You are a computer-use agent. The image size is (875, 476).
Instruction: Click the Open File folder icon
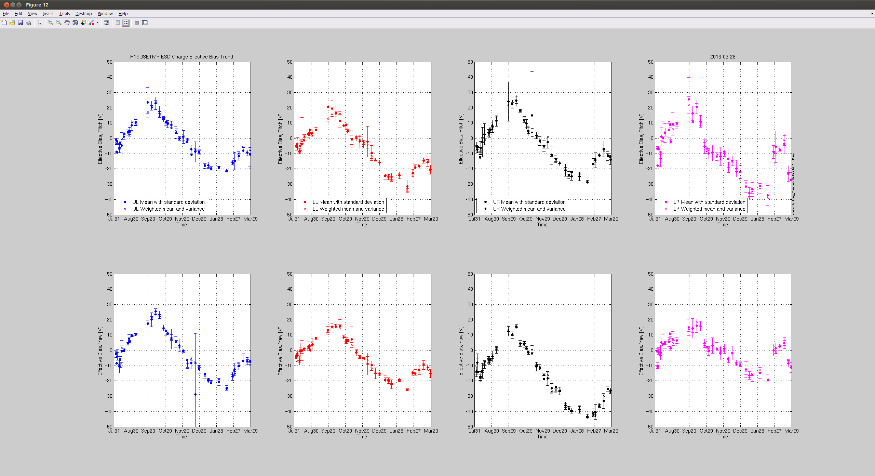point(12,23)
